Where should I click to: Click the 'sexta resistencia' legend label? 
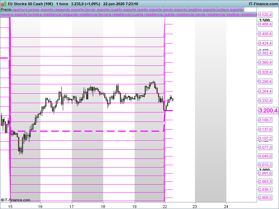[210, 15]
